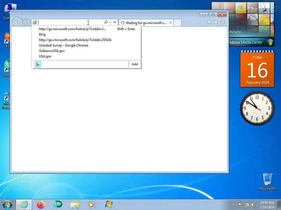Screen dimensions: 281x210
Task: Click the network tray icon
Action: coord(247,205)
